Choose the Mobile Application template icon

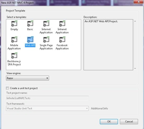point(14,40)
